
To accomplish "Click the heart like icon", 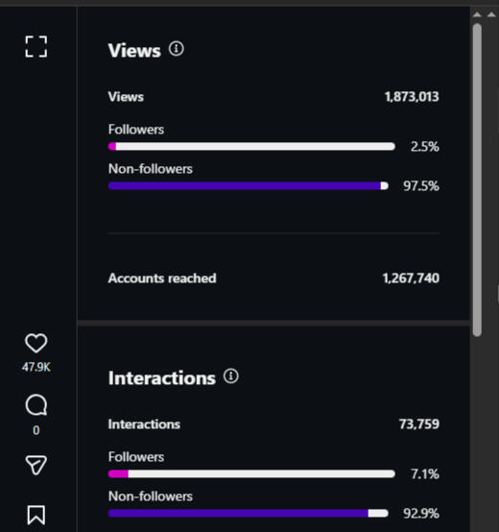I will [36, 343].
